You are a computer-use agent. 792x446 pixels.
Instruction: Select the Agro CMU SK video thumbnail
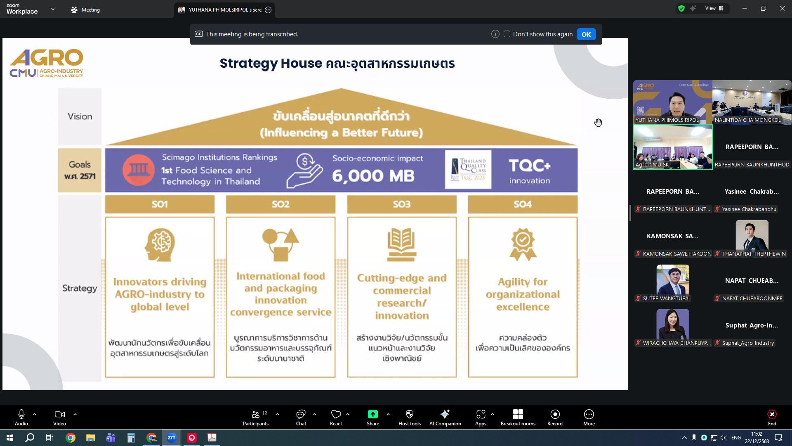(672, 147)
